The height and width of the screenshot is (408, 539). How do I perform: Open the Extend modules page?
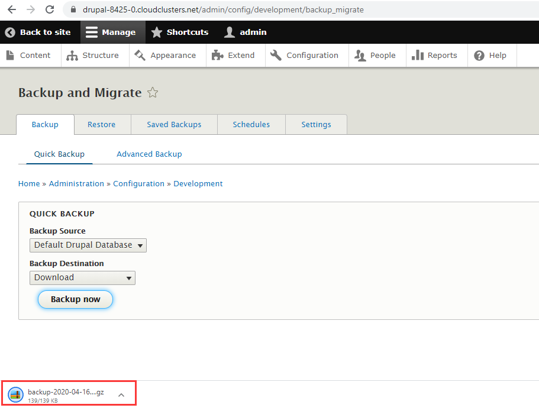pyautogui.click(x=233, y=55)
